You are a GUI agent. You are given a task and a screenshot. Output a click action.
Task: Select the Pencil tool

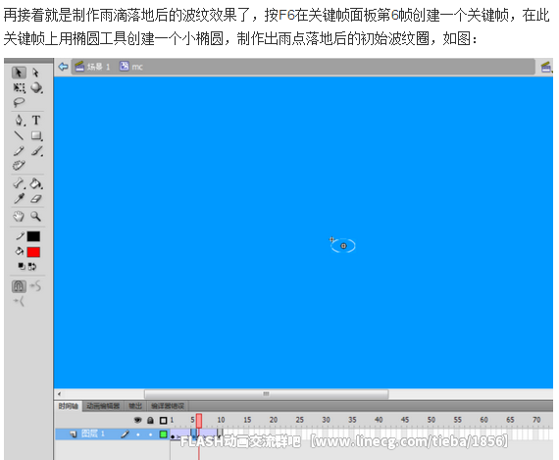coord(19,151)
